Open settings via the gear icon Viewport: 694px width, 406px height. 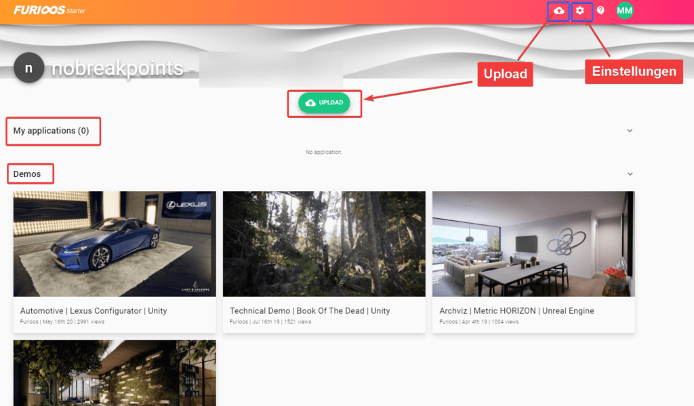click(580, 11)
